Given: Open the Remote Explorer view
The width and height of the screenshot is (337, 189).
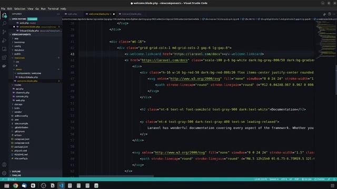Looking at the screenshot, I should 4,49.
